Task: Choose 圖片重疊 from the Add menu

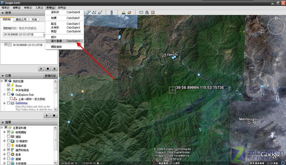Action: [65, 41]
